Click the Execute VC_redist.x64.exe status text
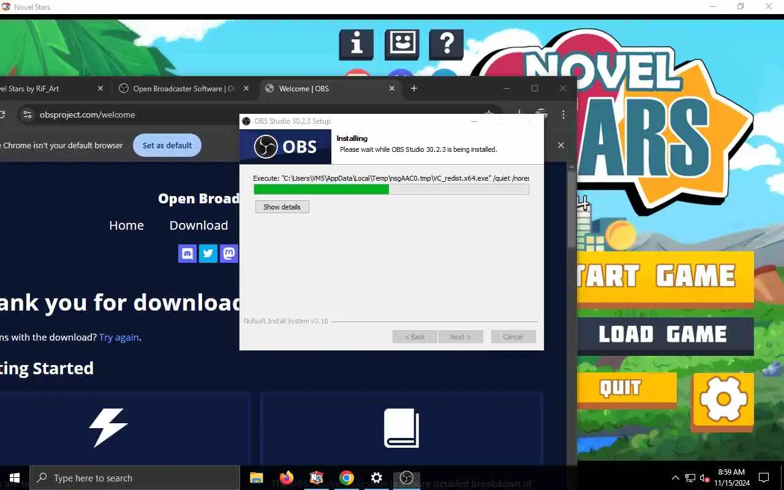 (391, 178)
